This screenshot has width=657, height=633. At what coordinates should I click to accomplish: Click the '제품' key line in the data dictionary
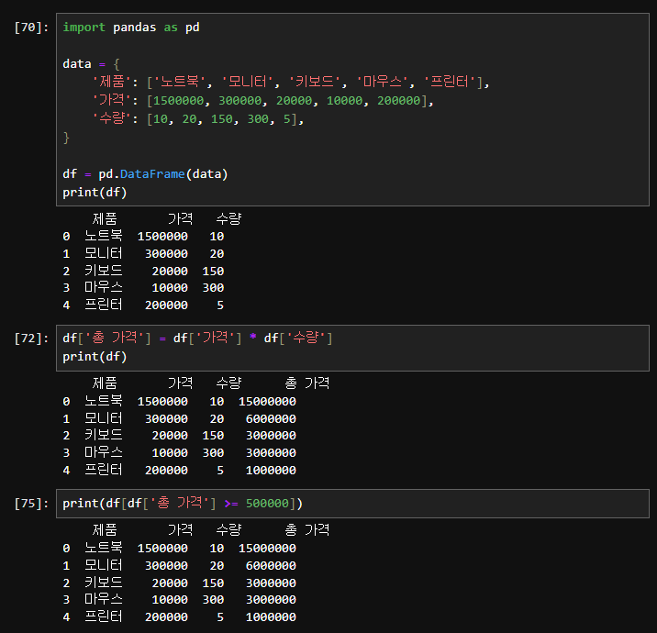pyautogui.click(x=291, y=83)
